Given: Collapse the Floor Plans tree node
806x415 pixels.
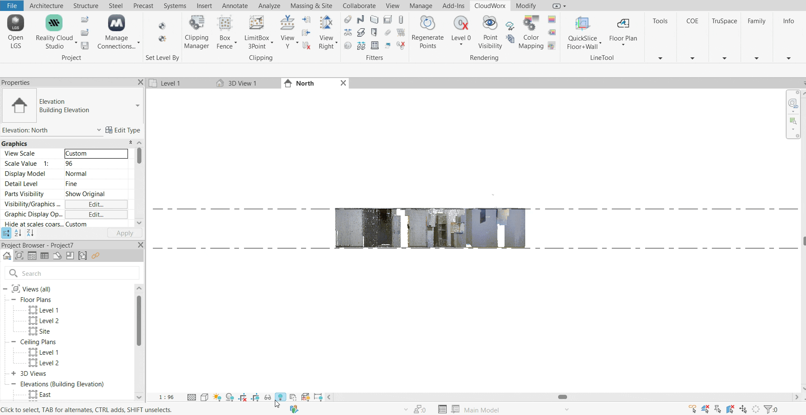Looking at the screenshot, I should 13,300.
